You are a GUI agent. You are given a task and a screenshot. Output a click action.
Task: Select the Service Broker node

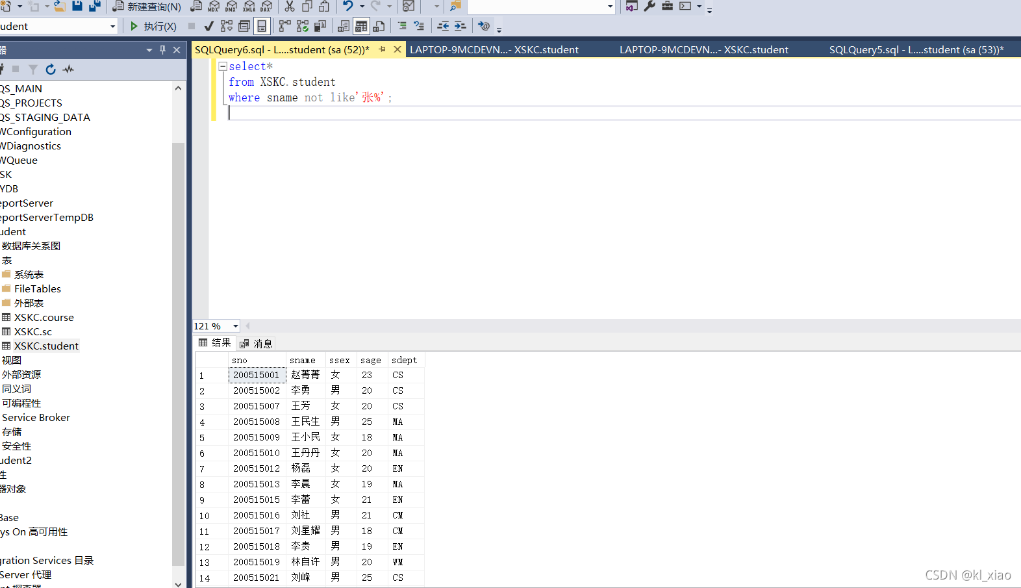pyautogui.click(x=36, y=417)
